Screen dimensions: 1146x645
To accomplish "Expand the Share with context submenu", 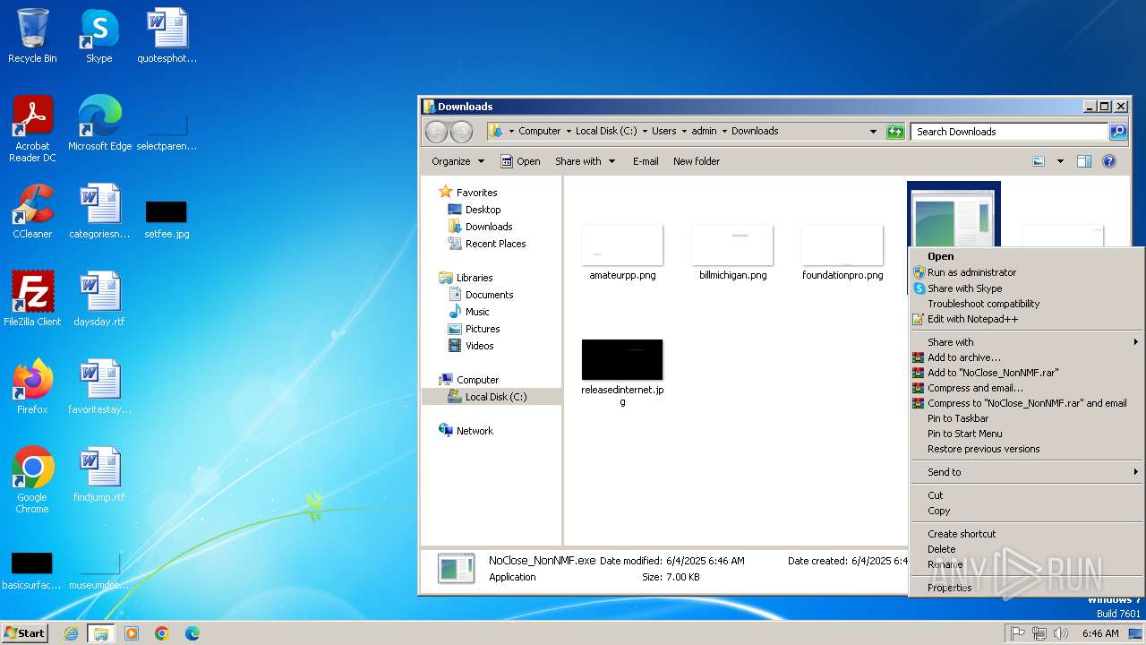I will [x=1026, y=342].
